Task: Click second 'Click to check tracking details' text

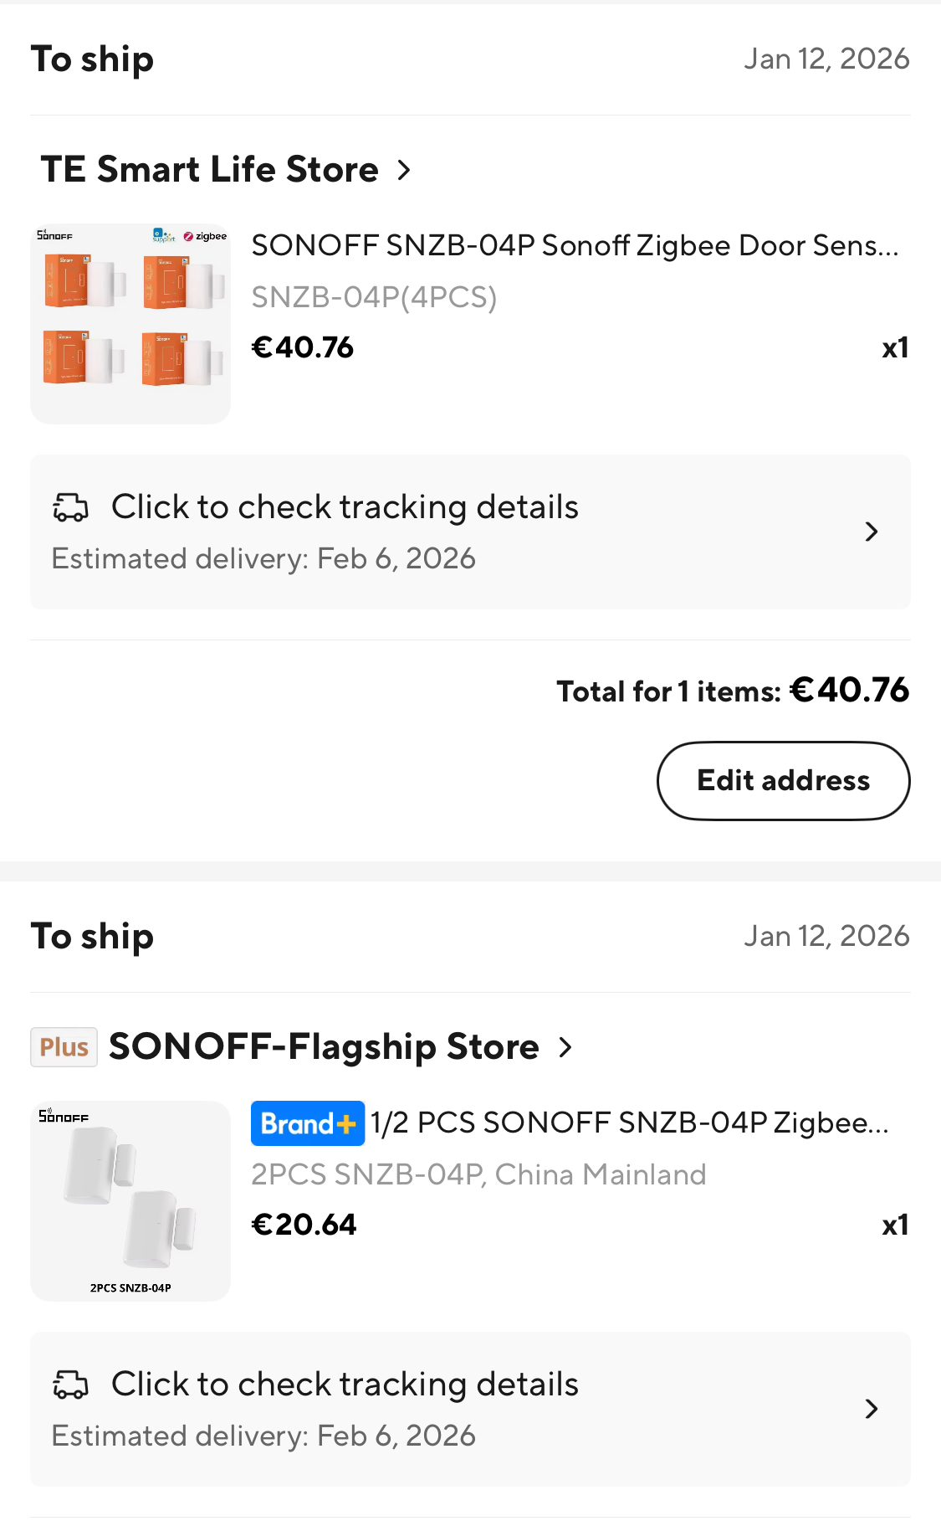Action: pos(345,1385)
